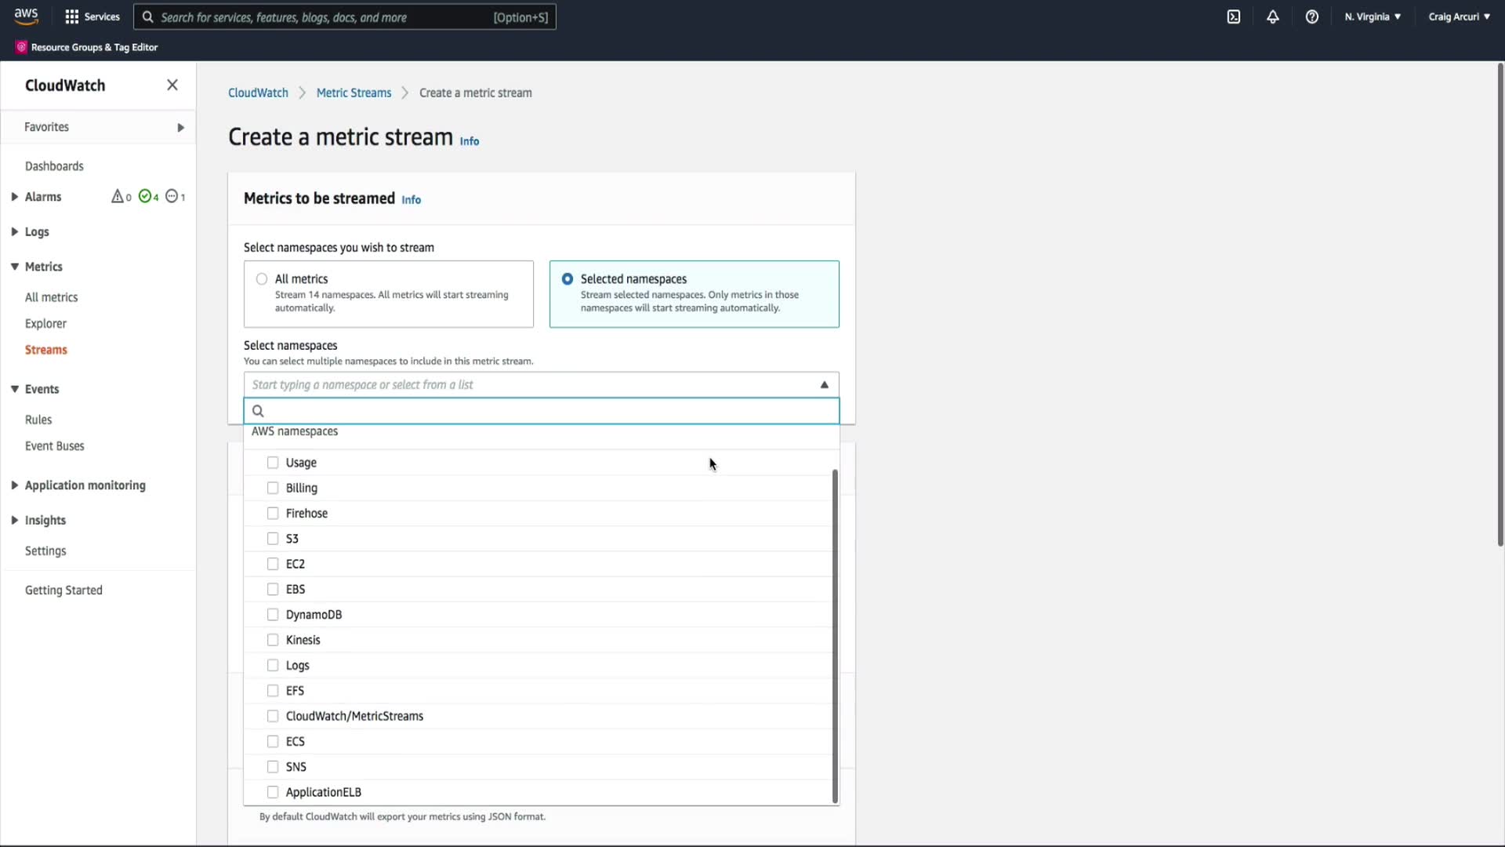The image size is (1505, 847).
Task: Click the Metric Streams breadcrumb link
Action: click(x=354, y=93)
